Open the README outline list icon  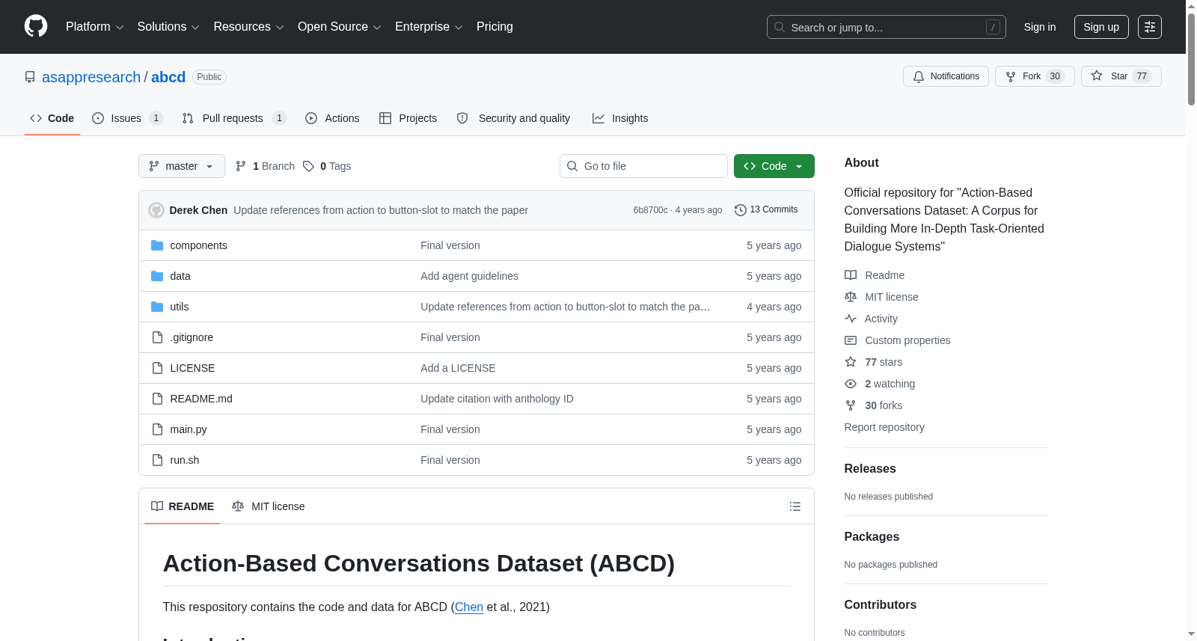[x=795, y=506]
